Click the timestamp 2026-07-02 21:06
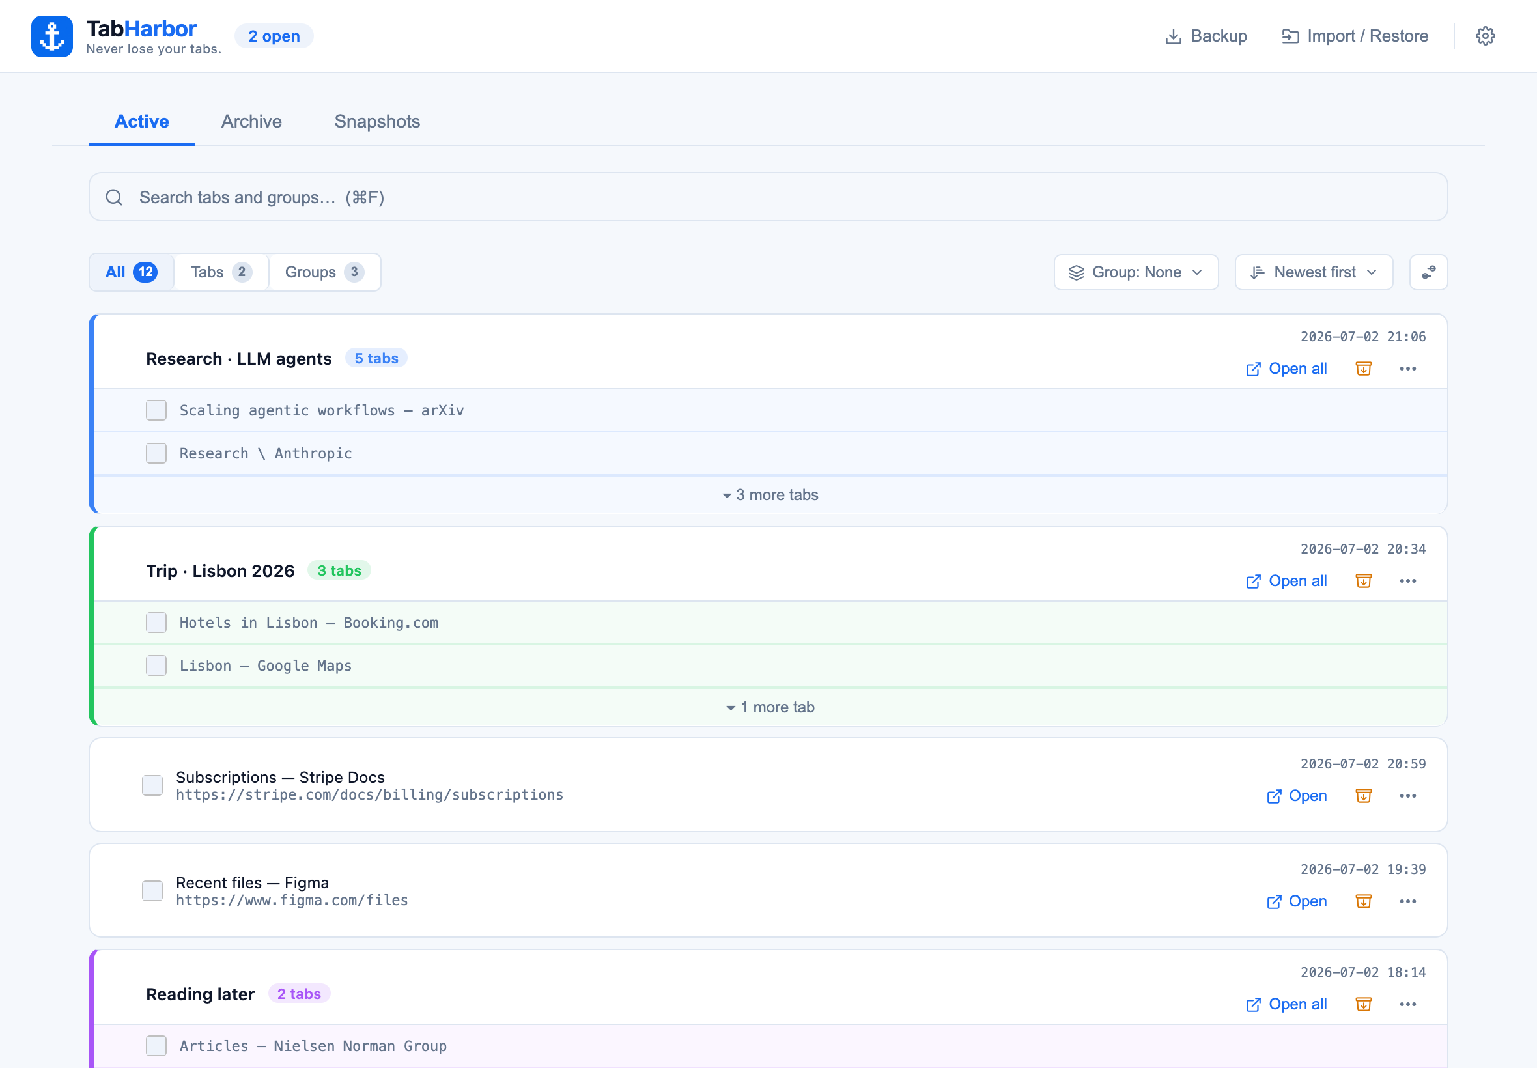The height and width of the screenshot is (1068, 1537). tap(1363, 337)
